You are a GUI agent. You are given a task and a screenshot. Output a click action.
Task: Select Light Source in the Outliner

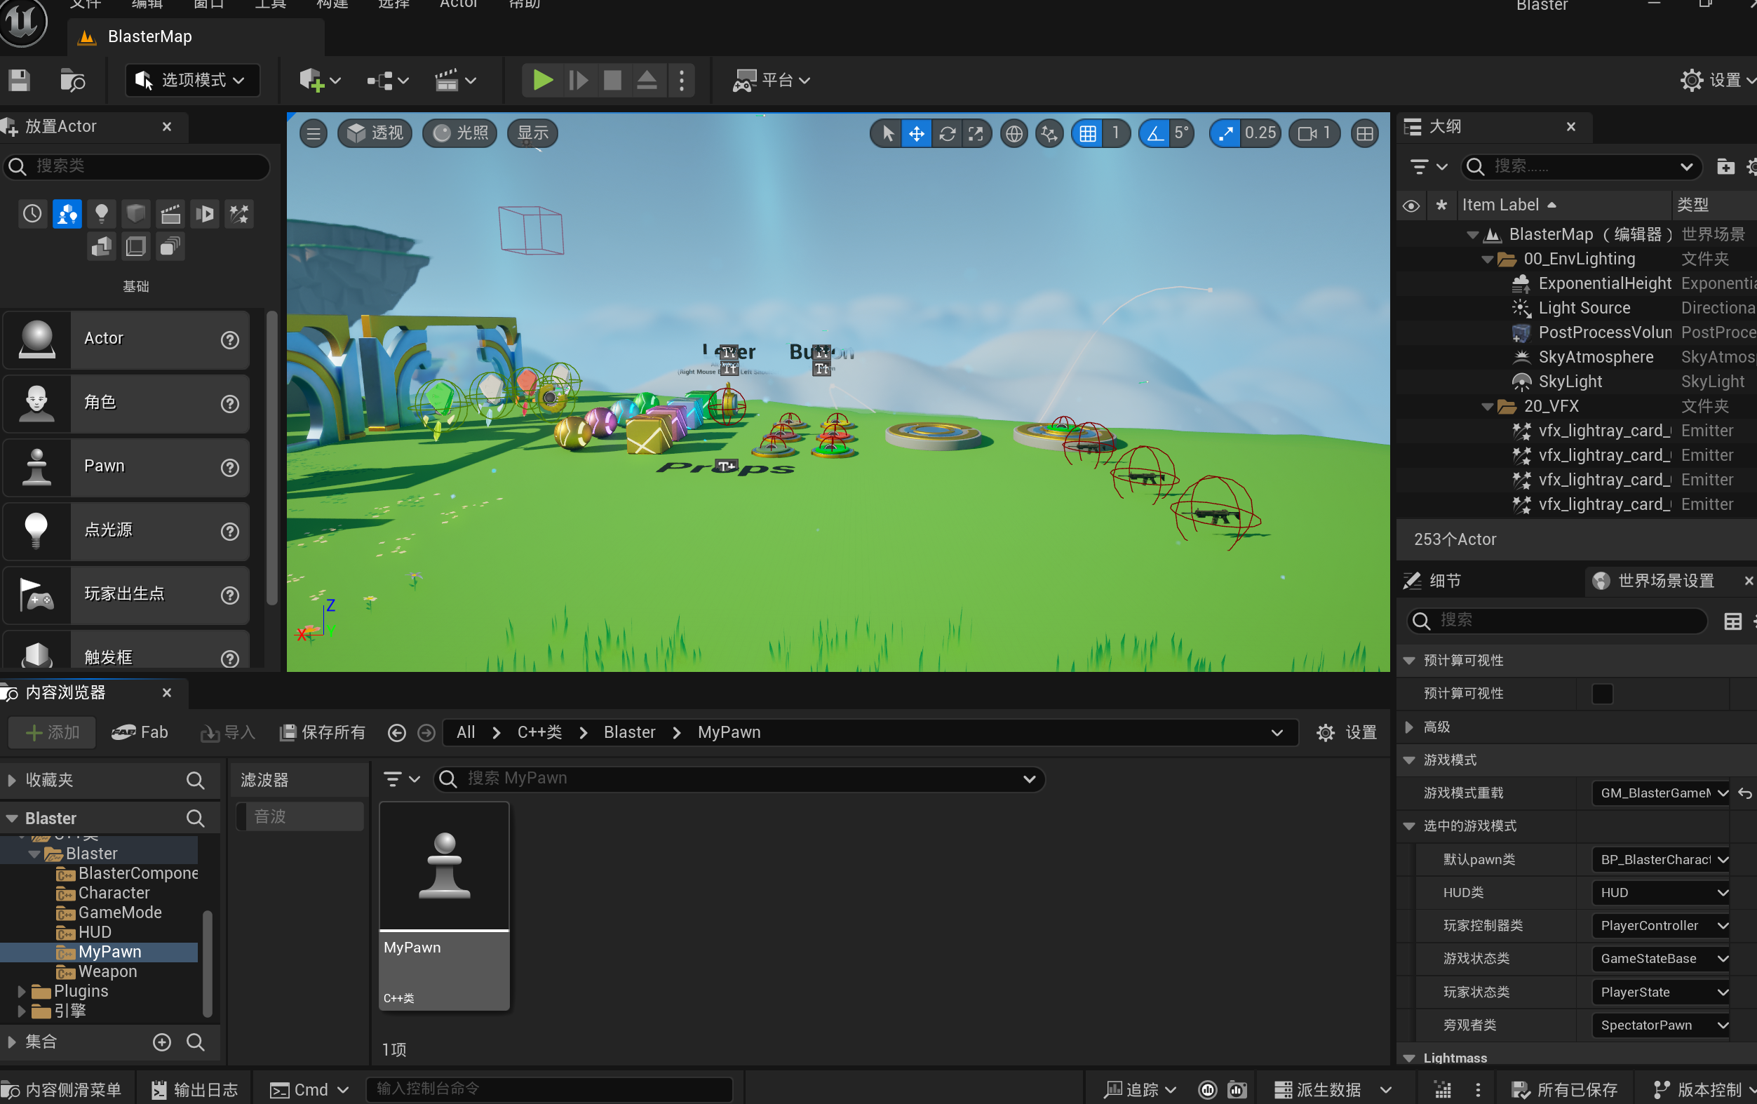pyautogui.click(x=1584, y=308)
